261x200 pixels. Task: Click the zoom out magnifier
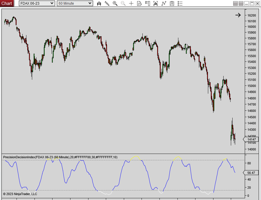click(x=123, y=3)
